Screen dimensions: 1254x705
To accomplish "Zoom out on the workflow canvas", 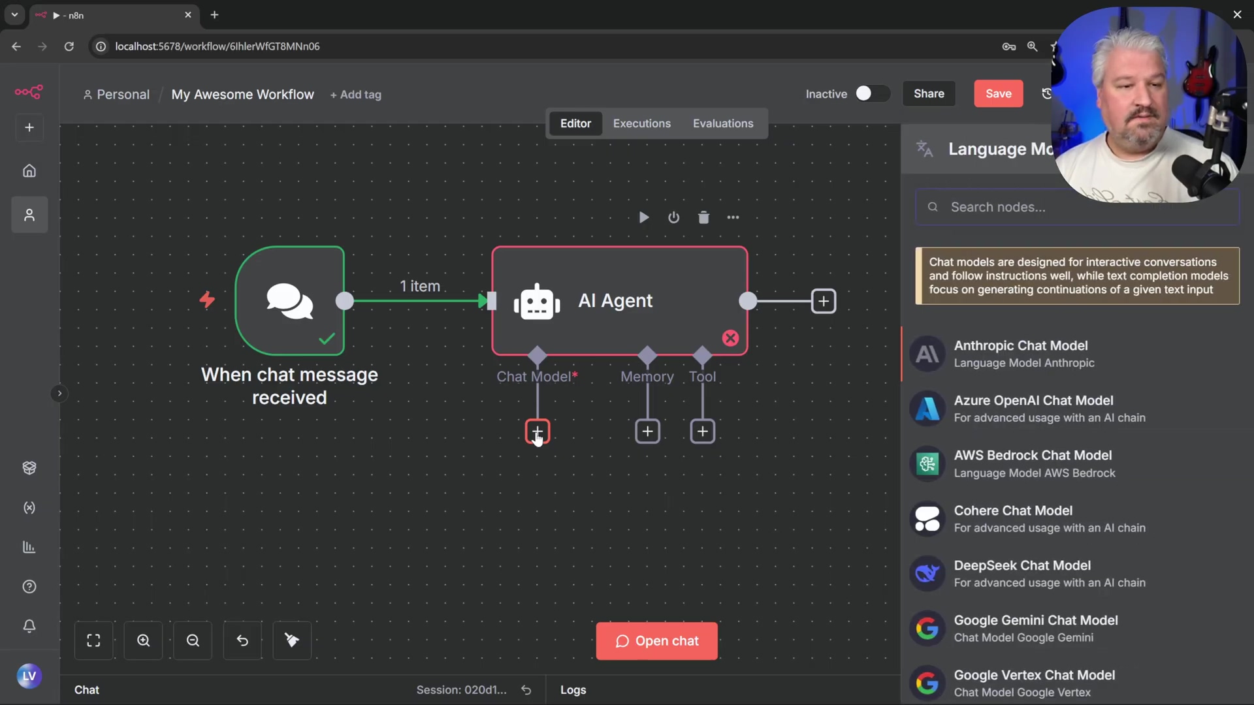I will click(193, 640).
